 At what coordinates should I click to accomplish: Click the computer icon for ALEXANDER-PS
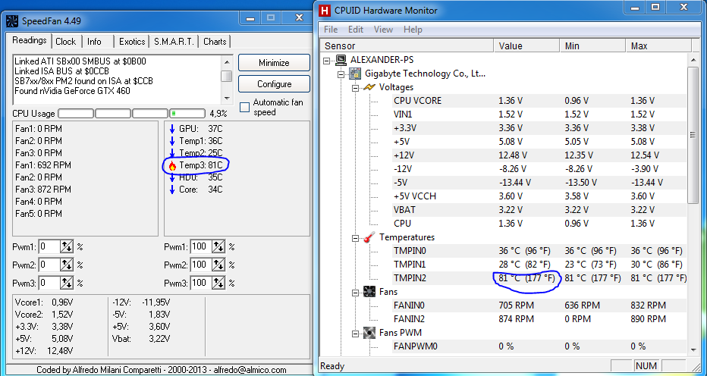(x=341, y=60)
